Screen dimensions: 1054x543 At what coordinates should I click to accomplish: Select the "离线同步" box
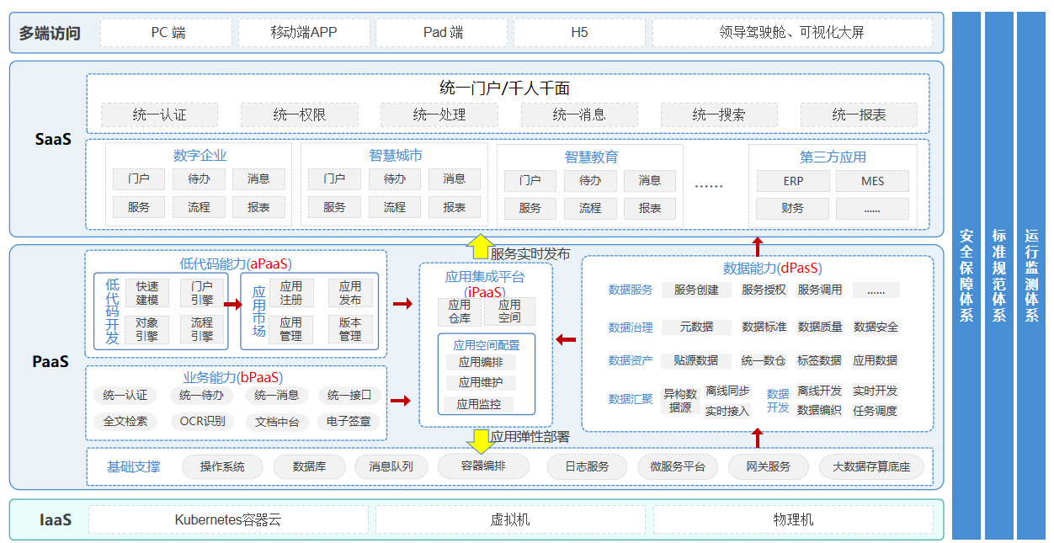[727, 391]
